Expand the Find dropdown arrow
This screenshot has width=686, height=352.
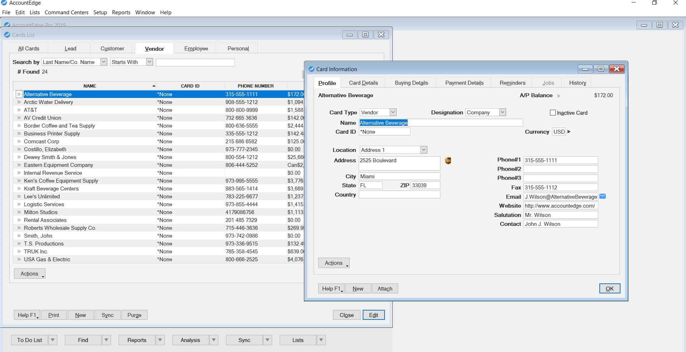106,340
